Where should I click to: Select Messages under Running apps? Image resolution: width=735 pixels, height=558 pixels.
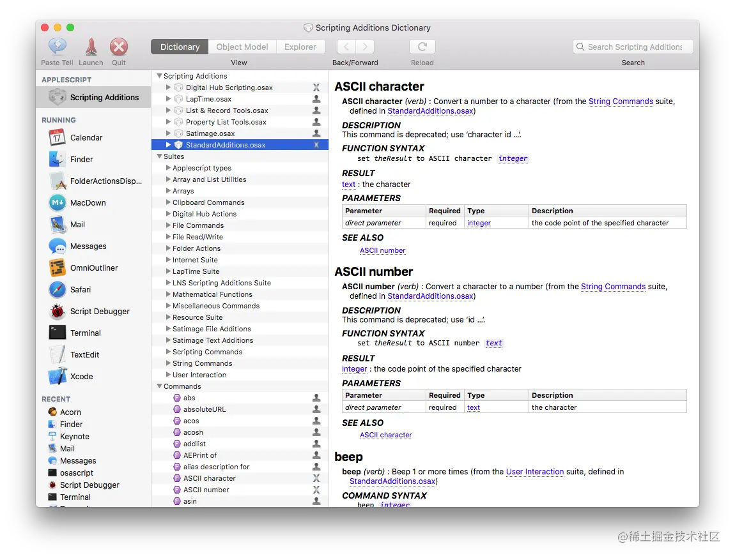(93, 246)
